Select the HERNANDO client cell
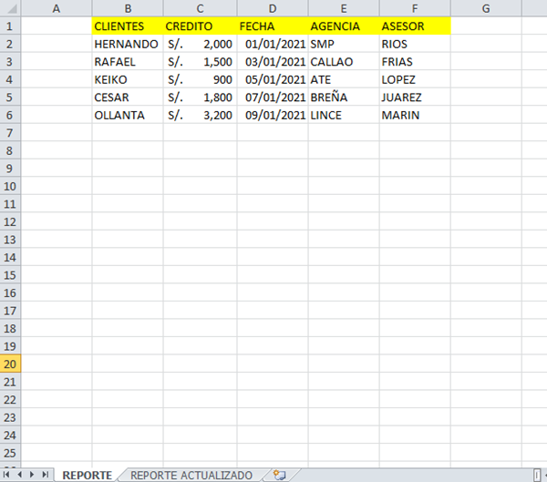Image resolution: width=547 pixels, height=482 pixels. (x=128, y=44)
